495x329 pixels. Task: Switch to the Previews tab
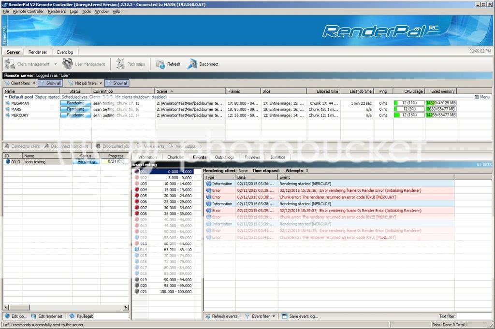point(252,157)
